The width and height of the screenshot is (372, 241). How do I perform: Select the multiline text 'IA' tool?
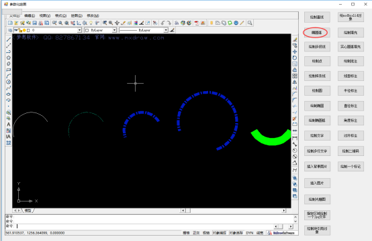click(9, 137)
